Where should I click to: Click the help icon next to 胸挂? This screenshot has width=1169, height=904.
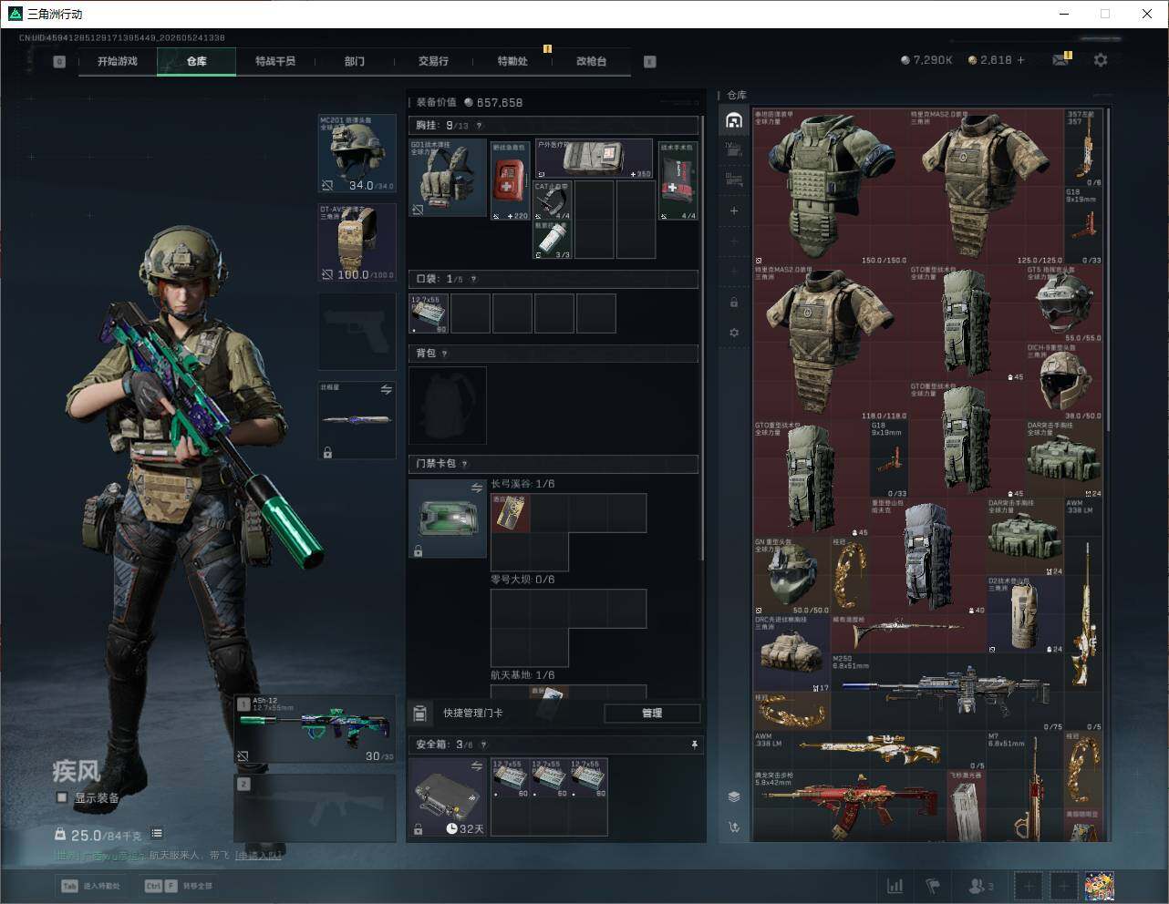tap(479, 126)
